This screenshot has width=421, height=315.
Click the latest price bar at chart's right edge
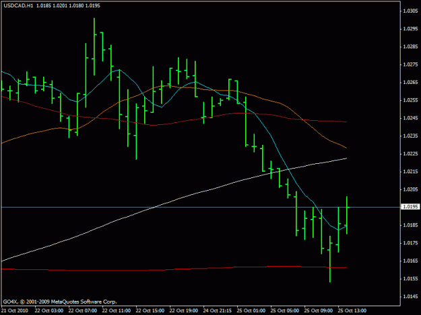[347, 215]
